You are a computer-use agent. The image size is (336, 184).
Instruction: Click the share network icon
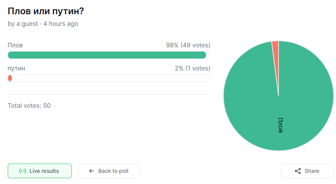(x=298, y=171)
